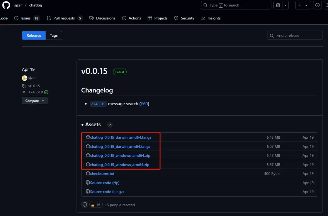The width and height of the screenshot is (328, 216).
Task: Click the '16 people reacted' text
Action: coord(120,205)
